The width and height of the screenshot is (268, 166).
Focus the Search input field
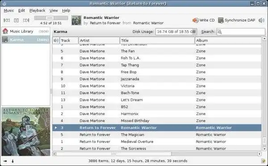click(241, 32)
